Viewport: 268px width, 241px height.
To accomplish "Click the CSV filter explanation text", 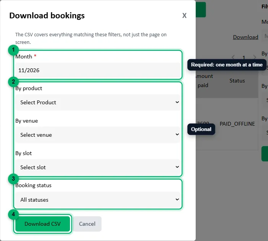I will coord(91,38).
